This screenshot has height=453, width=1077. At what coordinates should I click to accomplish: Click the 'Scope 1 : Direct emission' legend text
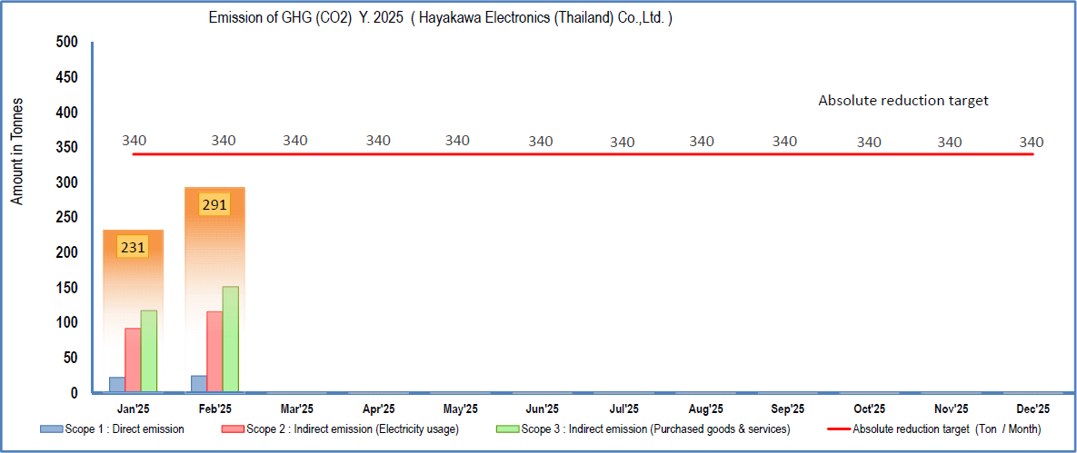(125, 429)
